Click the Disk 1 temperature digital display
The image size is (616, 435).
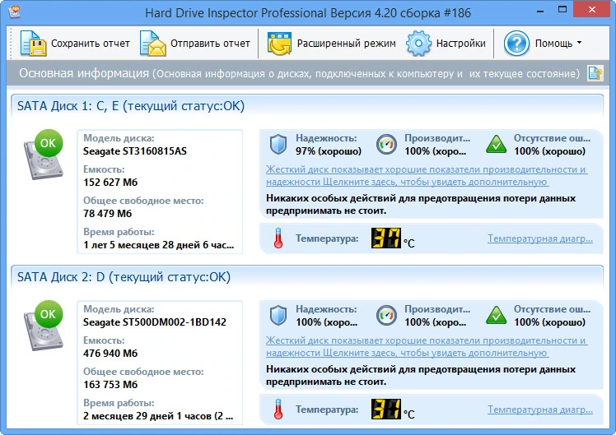point(386,238)
